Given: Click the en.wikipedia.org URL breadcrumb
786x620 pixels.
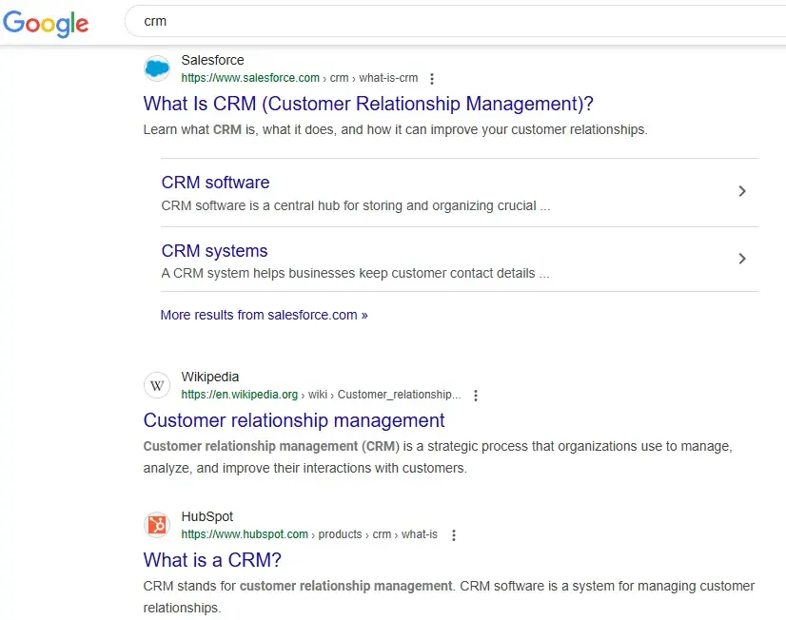Looking at the screenshot, I should click(240, 395).
